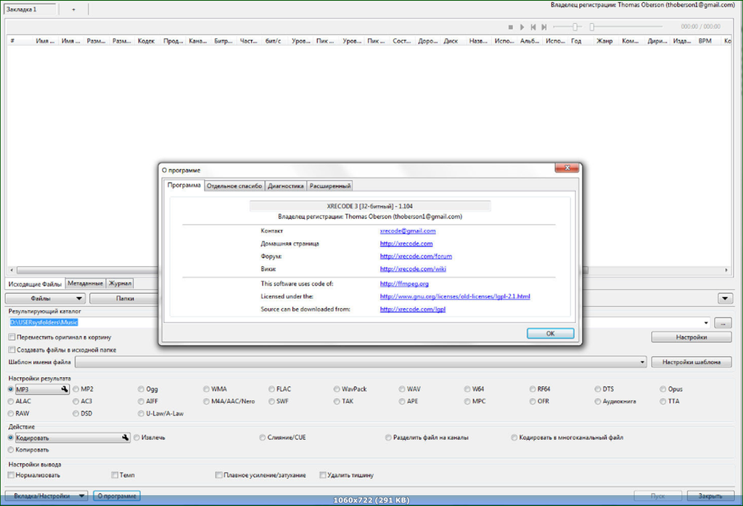
Task: Open the gnu.org lgpl-2.1 license link
Action: (455, 296)
